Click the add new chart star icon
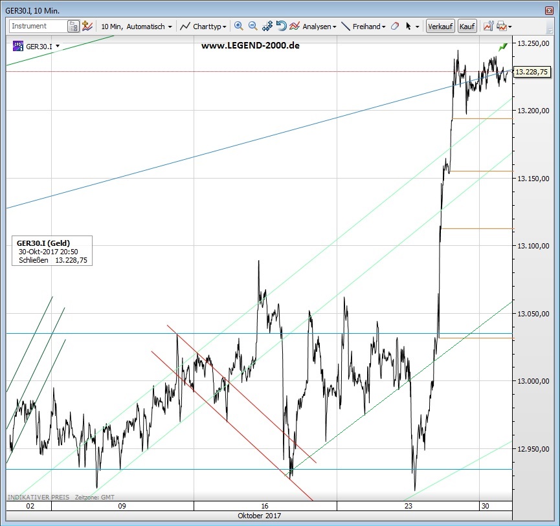 coord(87,27)
